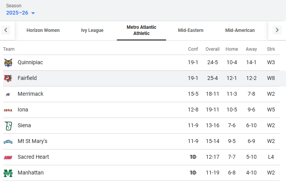Click the Mt St Mary's team logo
This screenshot has height=181, width=286.
point(8,142)
